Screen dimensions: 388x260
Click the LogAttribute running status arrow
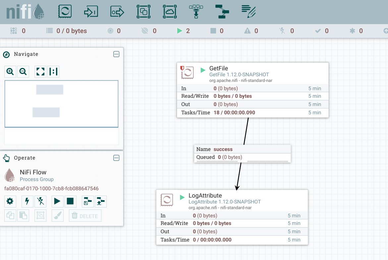coord(182,197)
